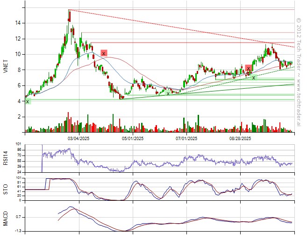Click the price axis value 14
307x240 pixels.
[x=17, y=23]
